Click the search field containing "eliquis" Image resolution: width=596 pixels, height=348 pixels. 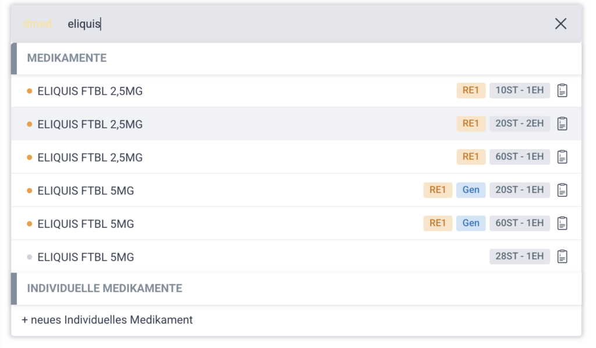tap(291, 24)
